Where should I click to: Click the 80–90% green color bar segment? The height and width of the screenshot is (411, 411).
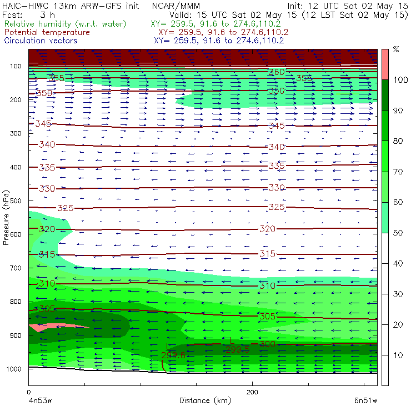385,126
